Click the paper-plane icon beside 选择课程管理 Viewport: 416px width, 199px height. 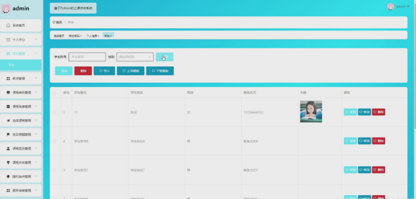point(8,121)
